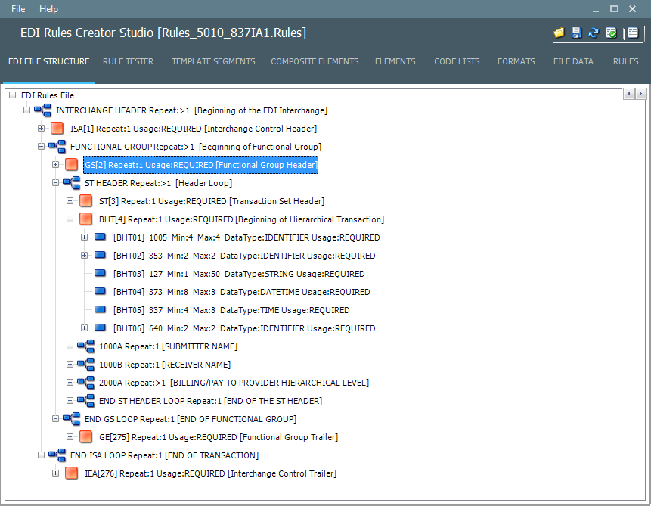Click the 1000B RECEIVER NAME loop icon
Screen dimensions: 651x506
click(x=86, y=365)
